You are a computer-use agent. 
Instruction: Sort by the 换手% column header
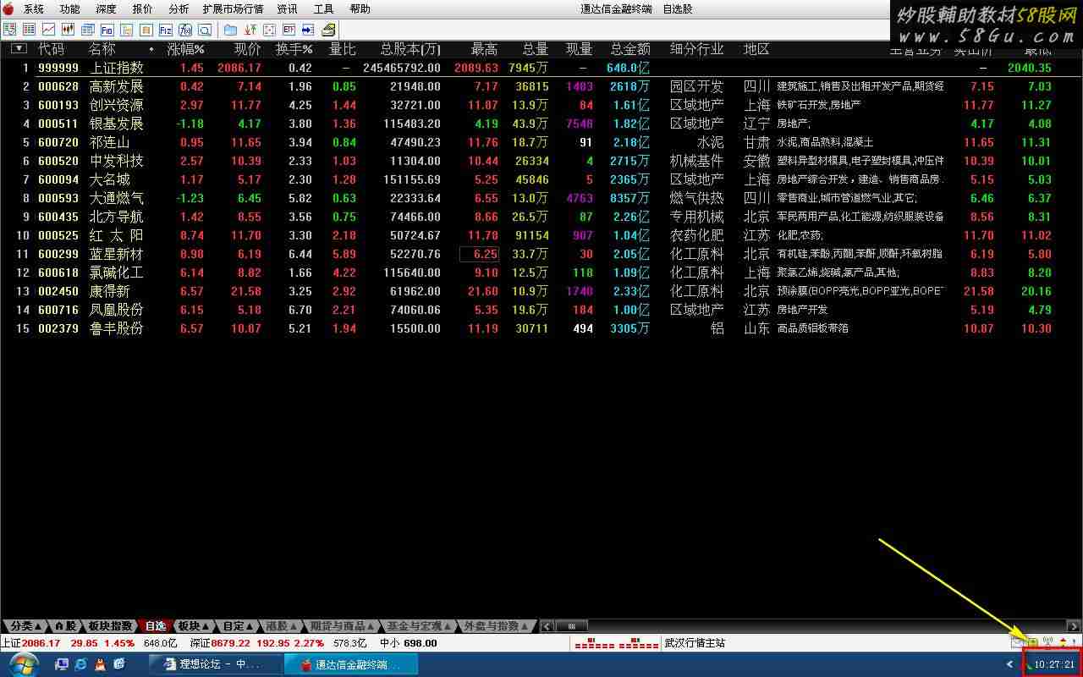[x=294, y=49]
